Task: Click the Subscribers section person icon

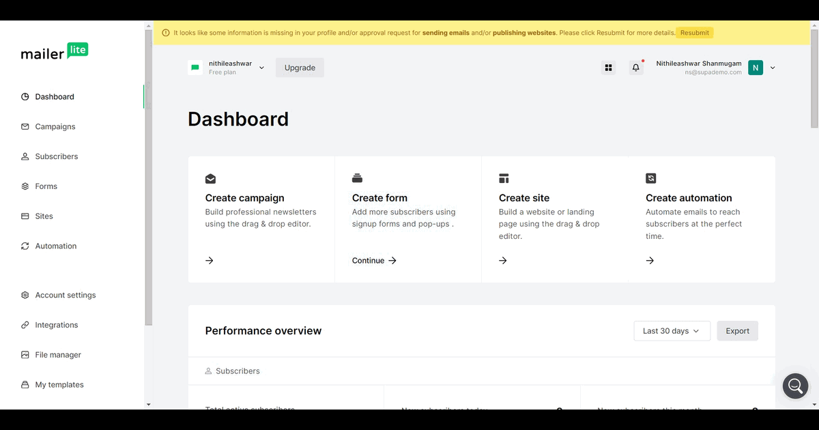Action: click(x=209, y=371)
